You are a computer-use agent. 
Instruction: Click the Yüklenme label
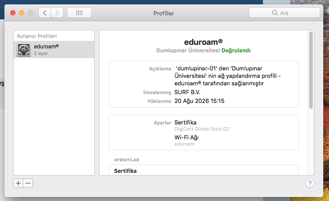click(x=159, y=101)
